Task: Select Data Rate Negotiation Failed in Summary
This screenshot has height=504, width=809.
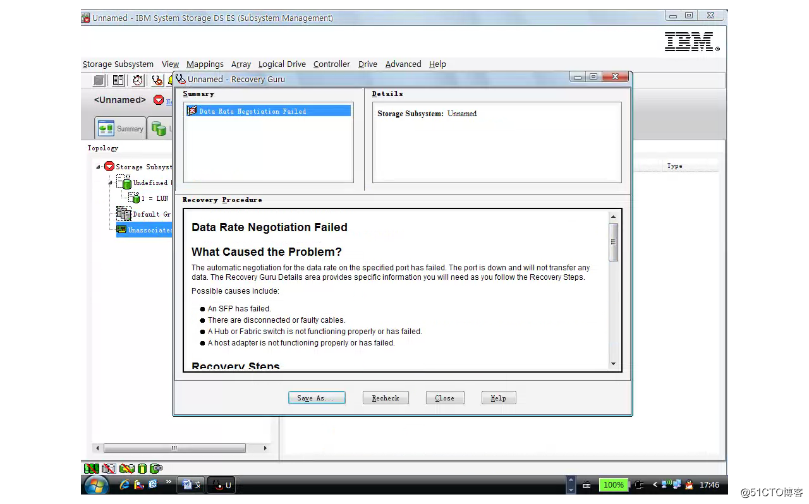Action: click(x=269, y=111)
